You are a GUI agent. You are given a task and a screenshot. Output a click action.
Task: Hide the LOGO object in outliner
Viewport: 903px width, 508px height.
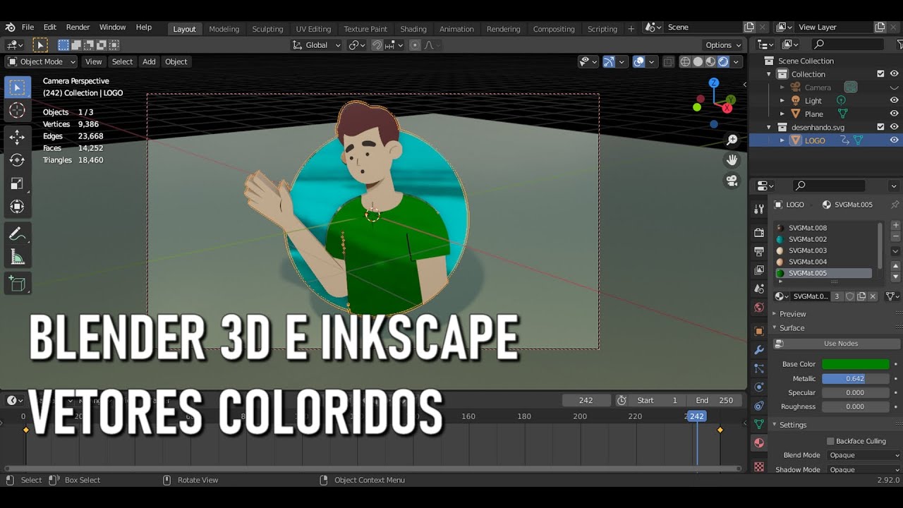coord(894,140)
